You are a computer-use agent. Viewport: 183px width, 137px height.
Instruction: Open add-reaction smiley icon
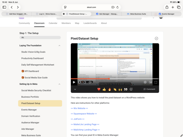pos(131,89)
